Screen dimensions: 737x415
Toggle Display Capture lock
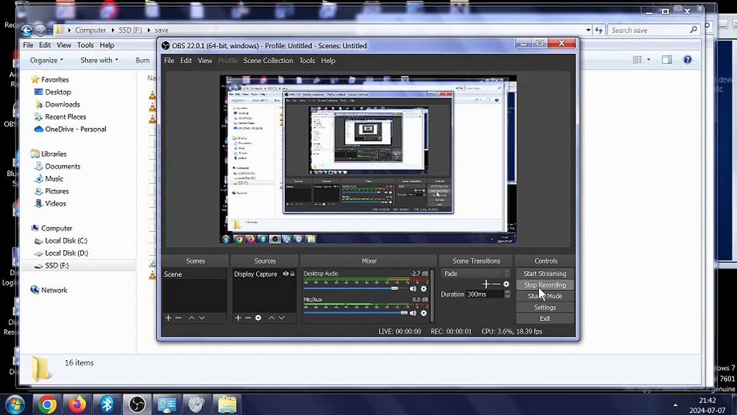pyautogui.click(x=292, y=274)
